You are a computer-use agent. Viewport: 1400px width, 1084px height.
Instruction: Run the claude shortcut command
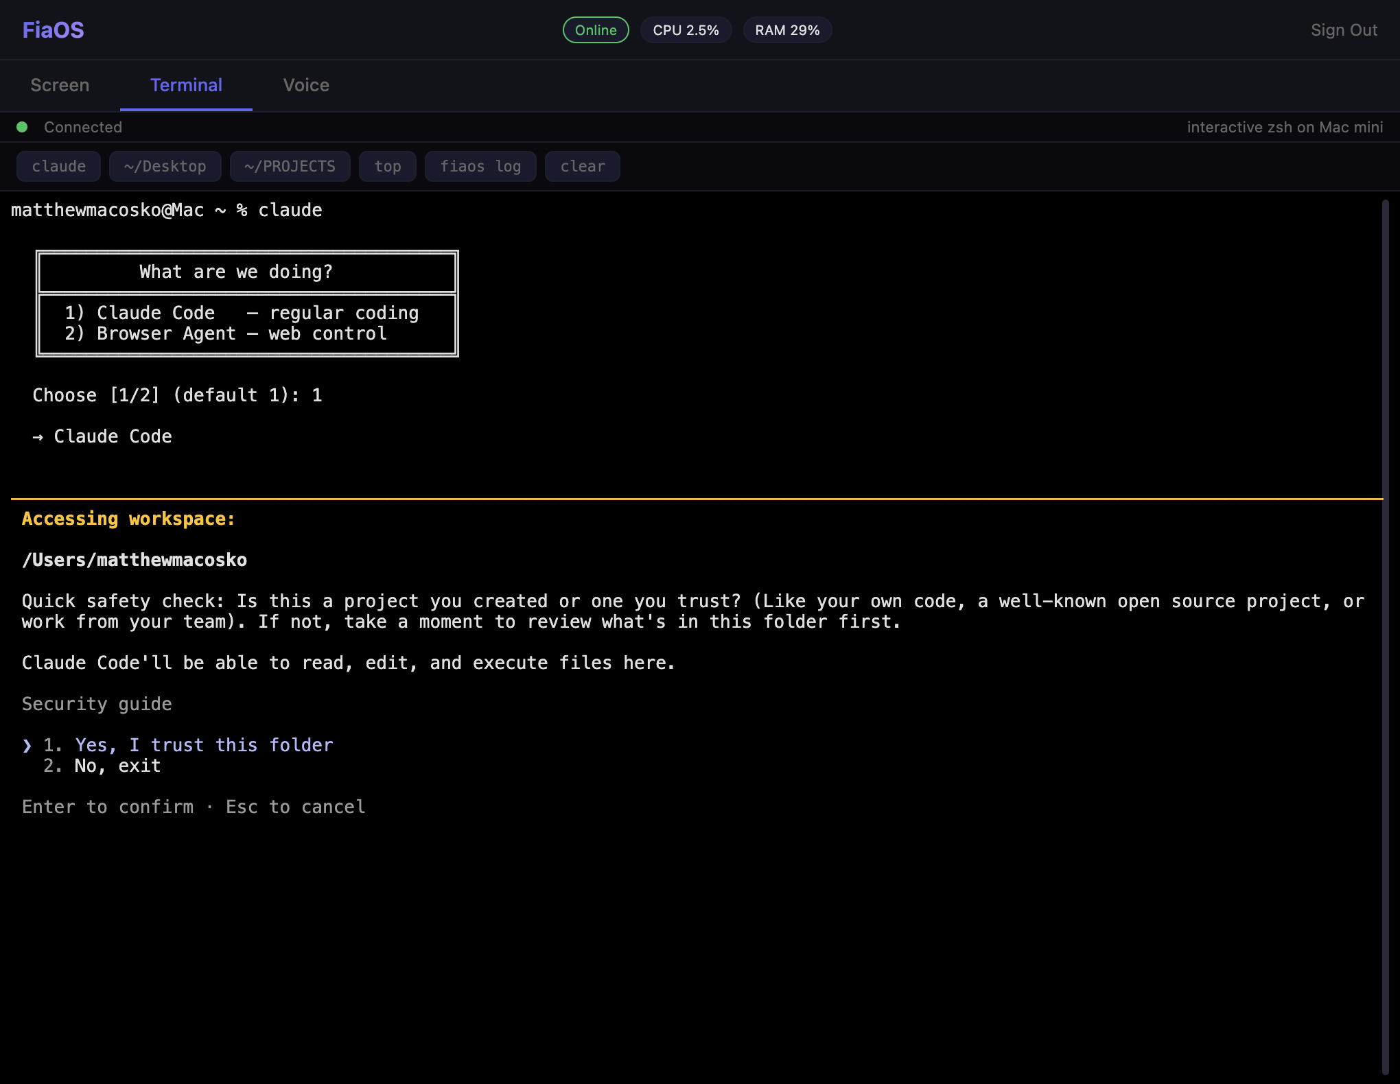[x=58, y=166]
